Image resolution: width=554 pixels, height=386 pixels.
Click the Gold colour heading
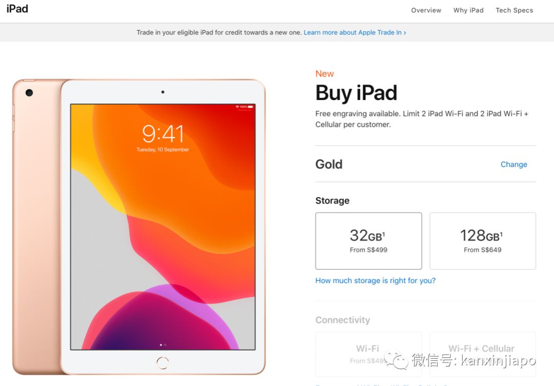pos(329,164)
